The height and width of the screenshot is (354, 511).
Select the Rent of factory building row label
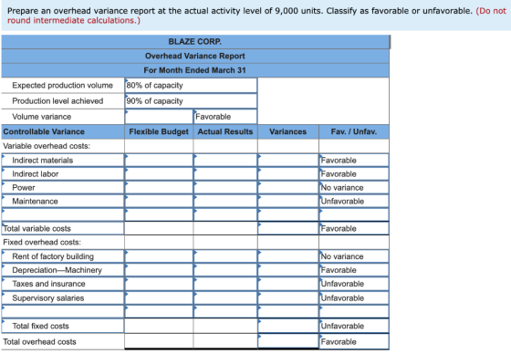[x=63, y=256]
